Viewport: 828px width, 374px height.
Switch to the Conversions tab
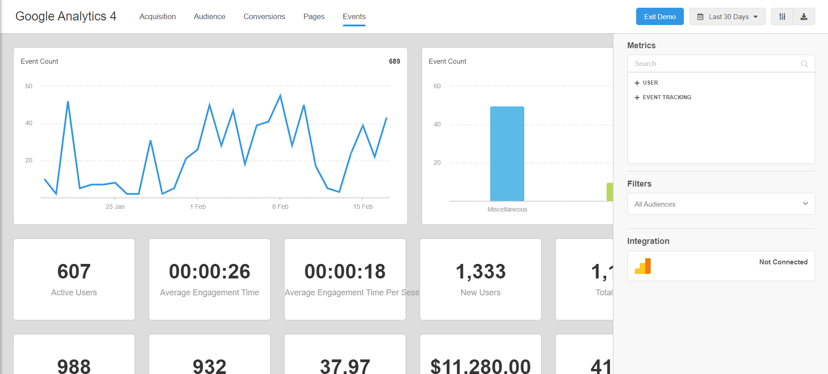click(264, 16)
